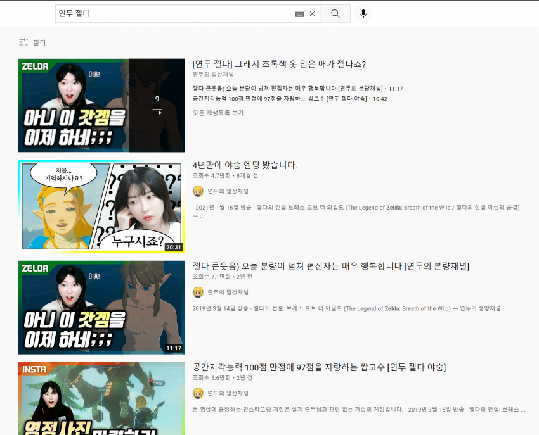539x435 pixels.
Task: Play playlist entry 공간지각능력 10:42
Action: click(x=290, y=99)
